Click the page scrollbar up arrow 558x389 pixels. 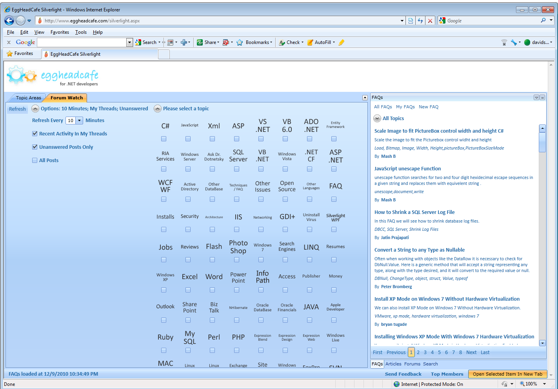[x=551, y=65]
